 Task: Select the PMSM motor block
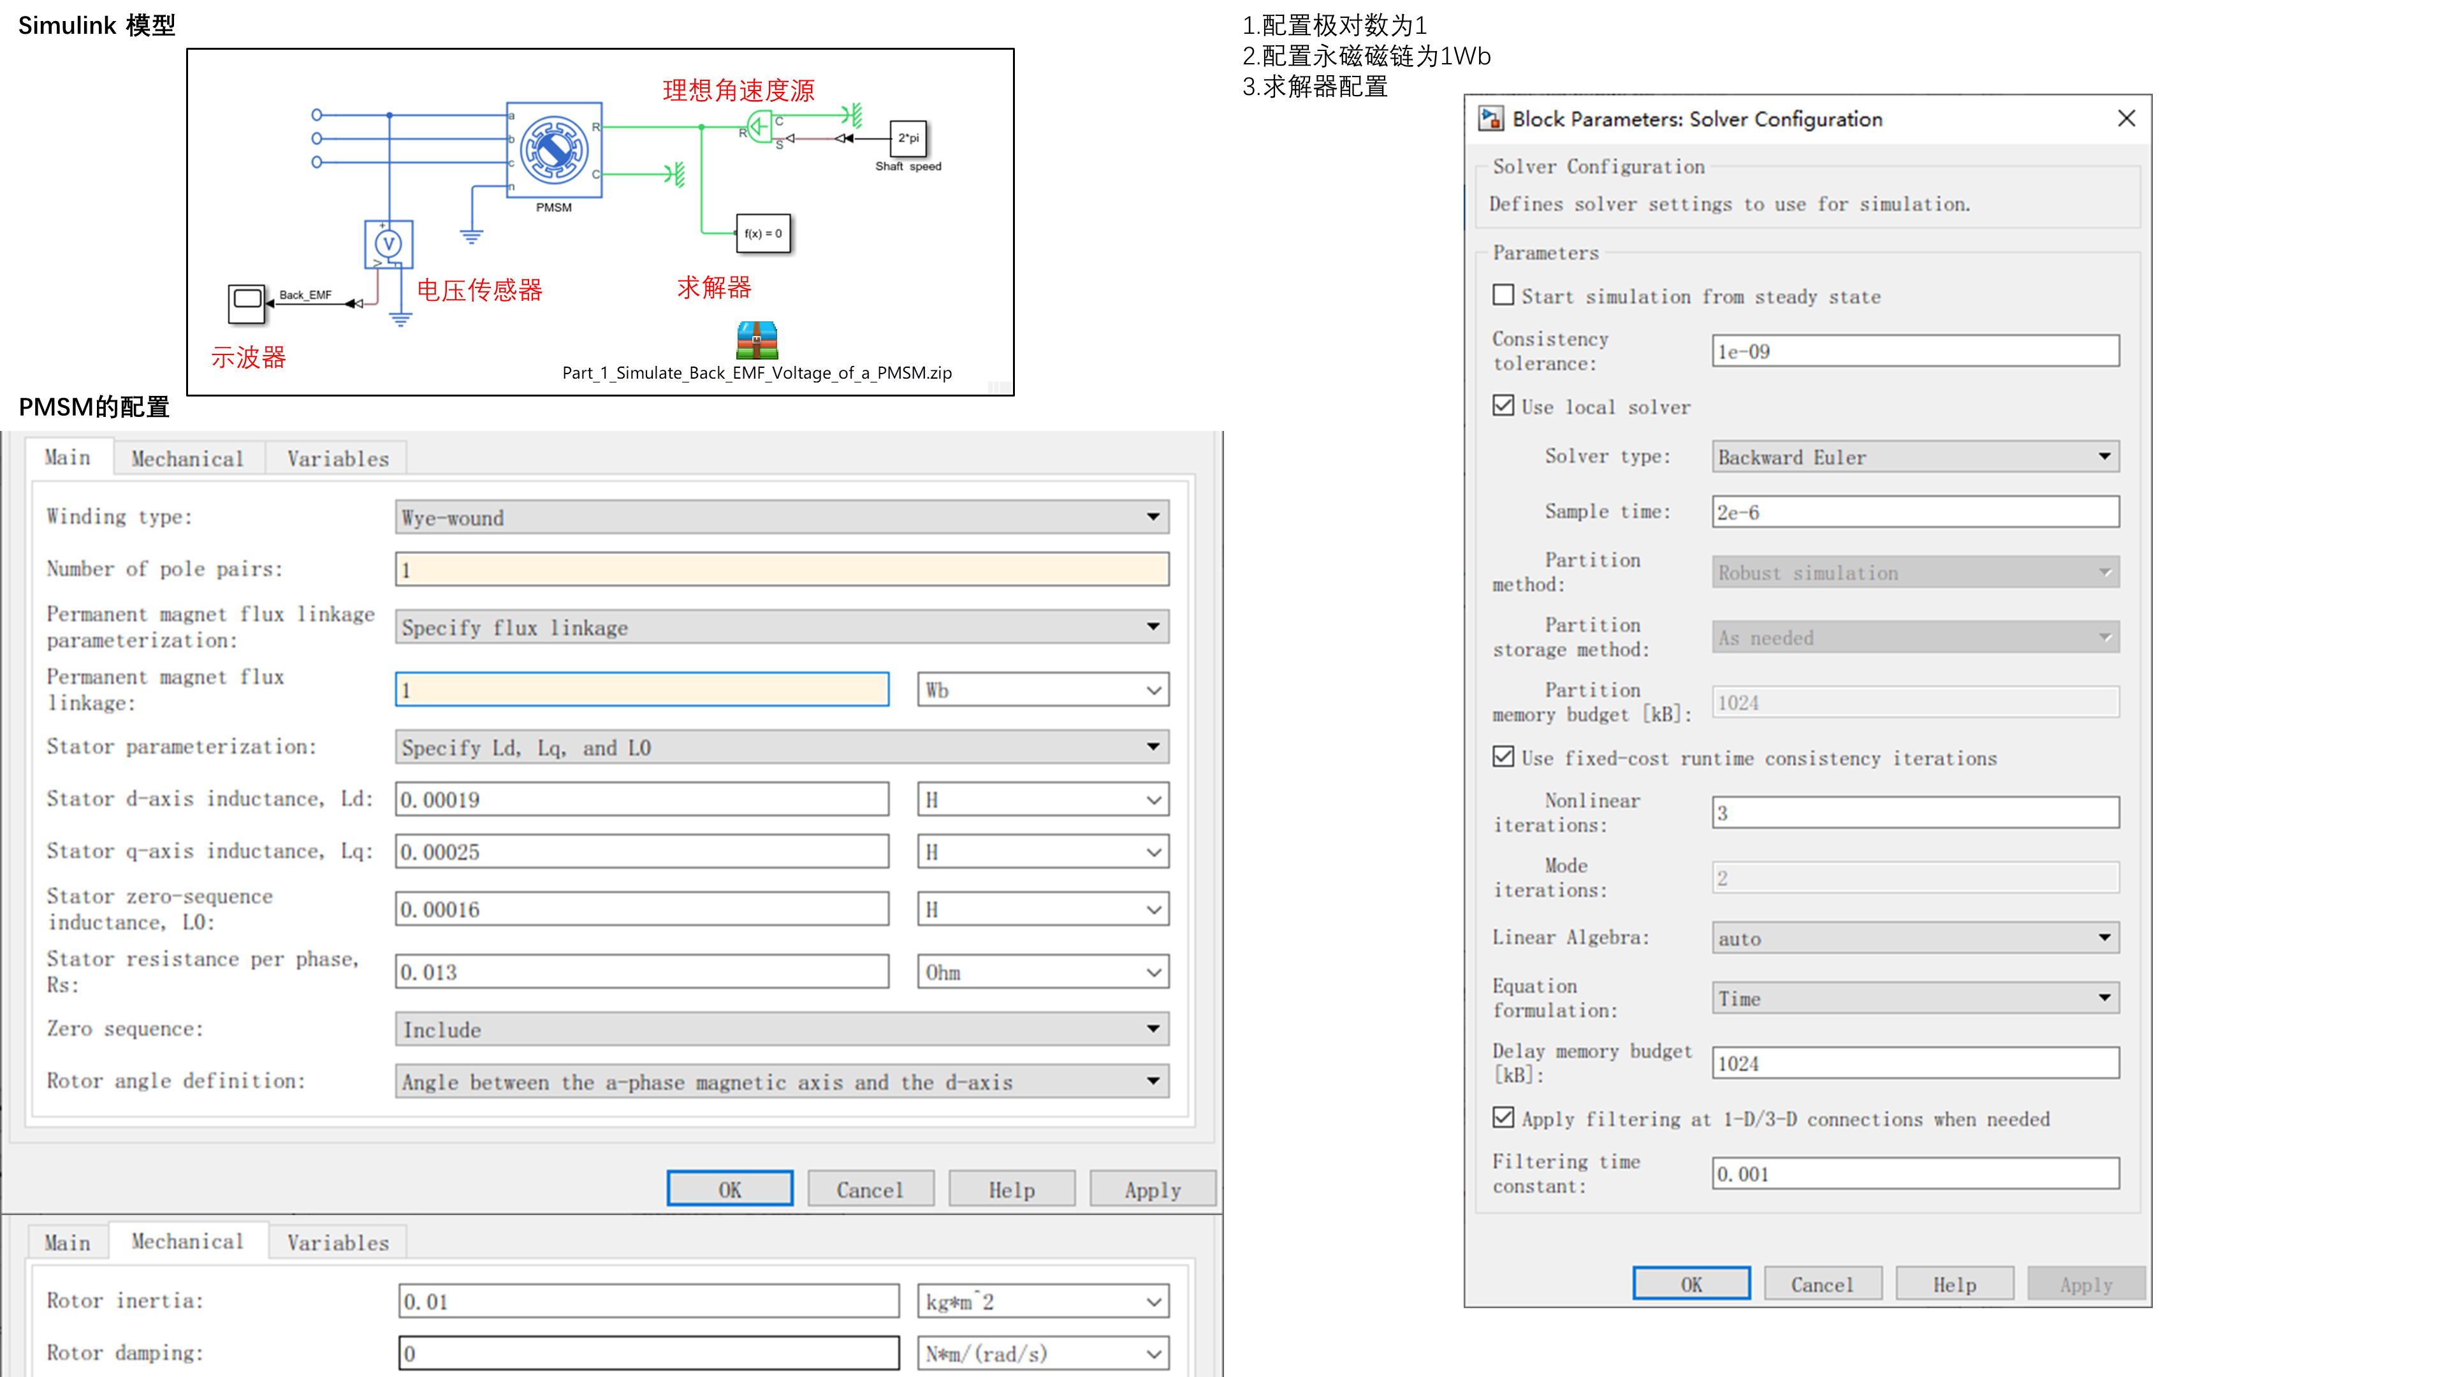pyautogui.click(x=555, y=150)
